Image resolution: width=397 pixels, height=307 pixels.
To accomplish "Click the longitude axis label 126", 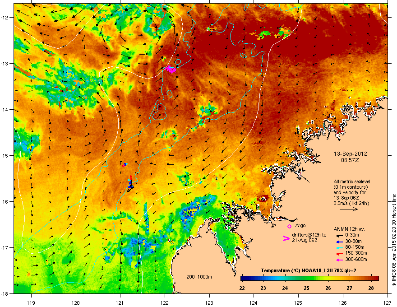I will 343,302.
